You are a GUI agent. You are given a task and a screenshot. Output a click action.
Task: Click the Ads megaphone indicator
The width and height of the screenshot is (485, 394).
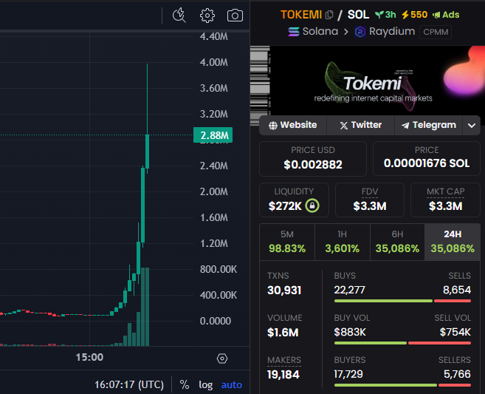pyautogui.click(x=436, y=15)
